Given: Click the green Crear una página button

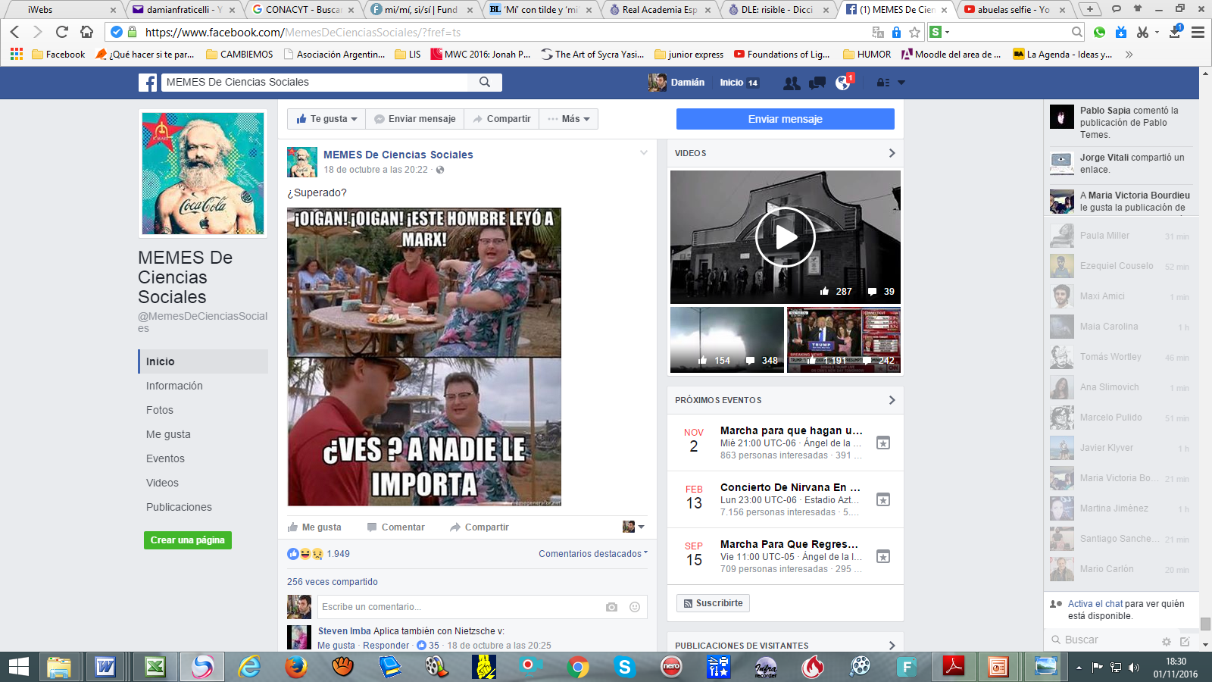Looking at the screenshot, I should [187, 540].
